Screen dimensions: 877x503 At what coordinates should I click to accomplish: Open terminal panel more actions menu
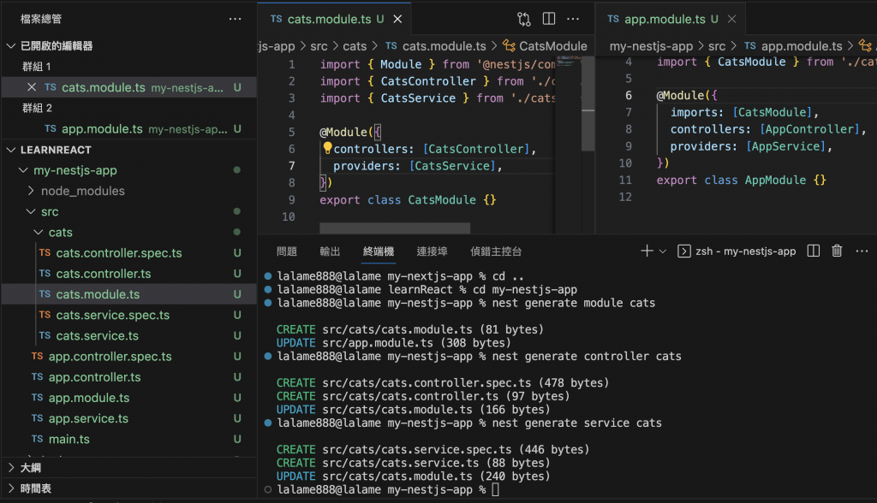[x=862, y=251]
